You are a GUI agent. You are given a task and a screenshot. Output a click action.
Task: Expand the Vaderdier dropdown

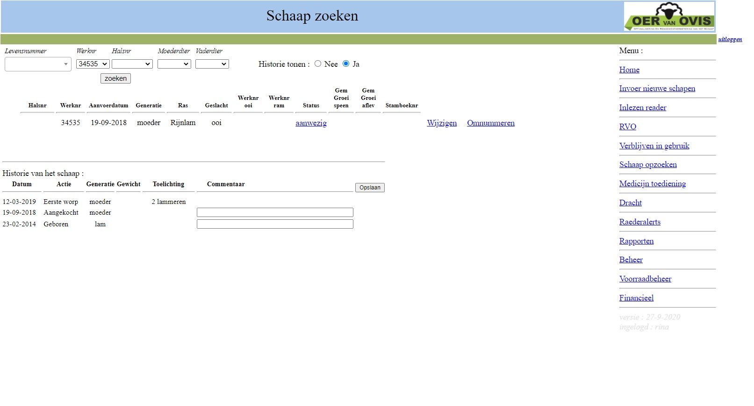click(212, 64)
